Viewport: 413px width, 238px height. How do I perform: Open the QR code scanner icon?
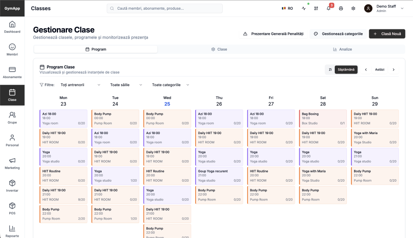click(x=316, y=8)
